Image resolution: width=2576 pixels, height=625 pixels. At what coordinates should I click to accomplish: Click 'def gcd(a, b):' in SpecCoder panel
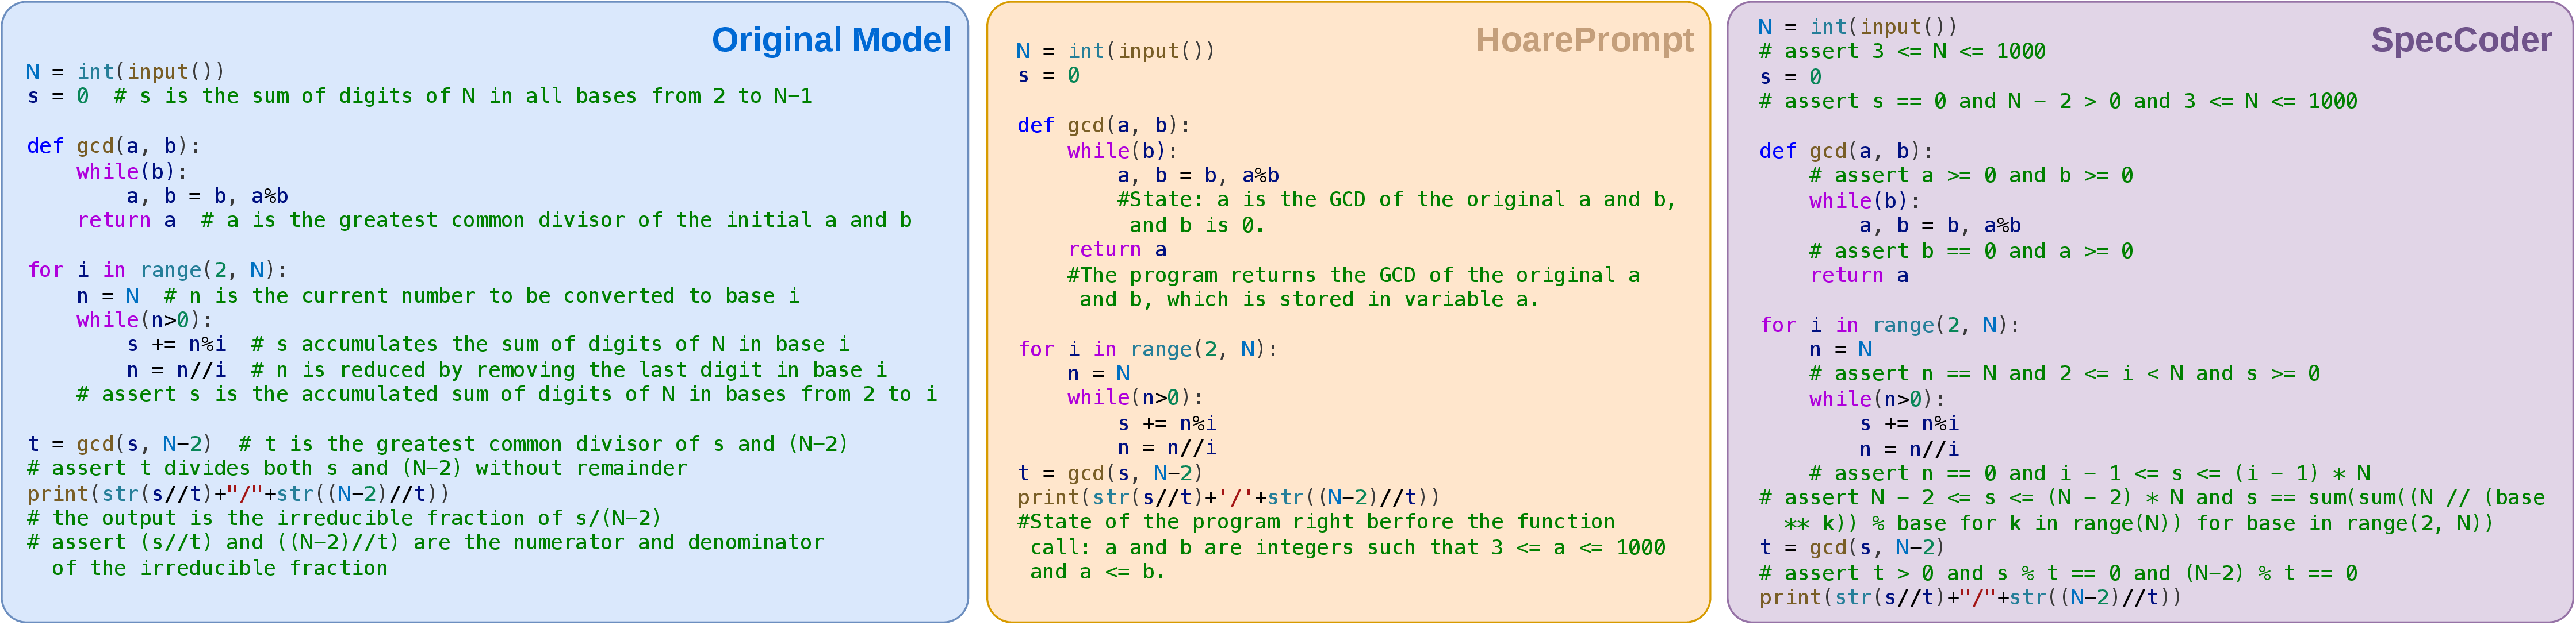click(x=1846, y=151)
